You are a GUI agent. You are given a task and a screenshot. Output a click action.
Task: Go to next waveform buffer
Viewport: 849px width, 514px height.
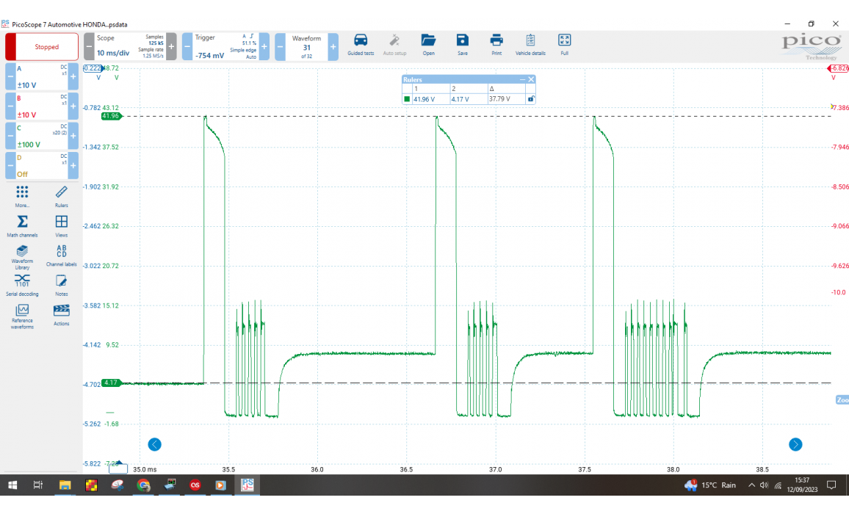(333, 46)
